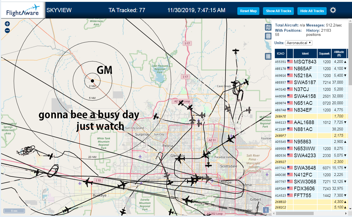Image resolution: width=352 pixels, height=217 pixels.
Task: Open Units Aeronautical dropdown
Action: point(299,43)
